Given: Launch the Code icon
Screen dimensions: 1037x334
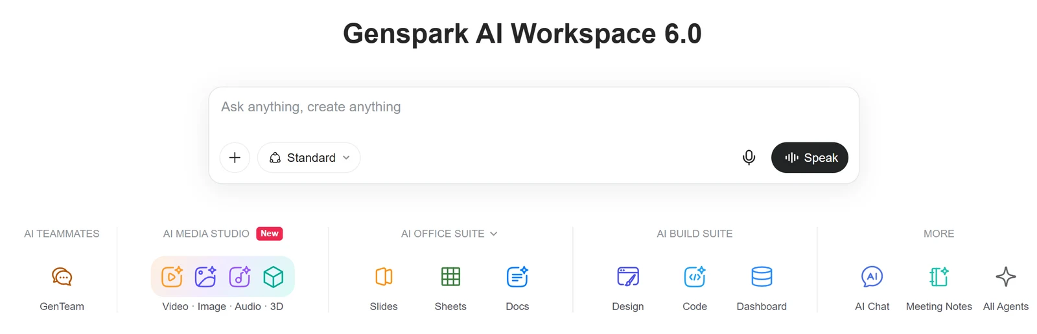Looking at the screenshot, I should coord(695,277).
